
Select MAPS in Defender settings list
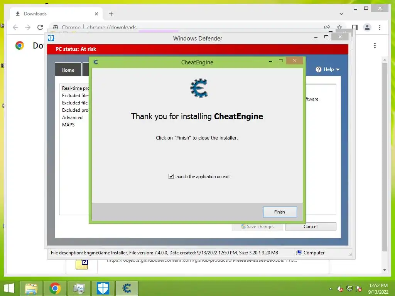coord(68,124)
